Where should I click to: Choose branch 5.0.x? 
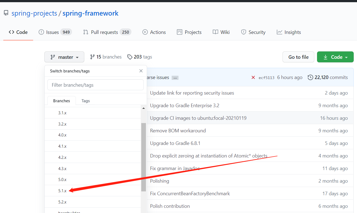(x=93, y=180)
